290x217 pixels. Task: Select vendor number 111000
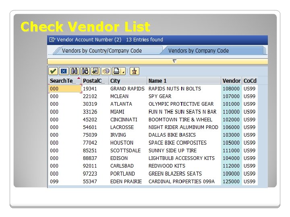click(x=231, y=151)
